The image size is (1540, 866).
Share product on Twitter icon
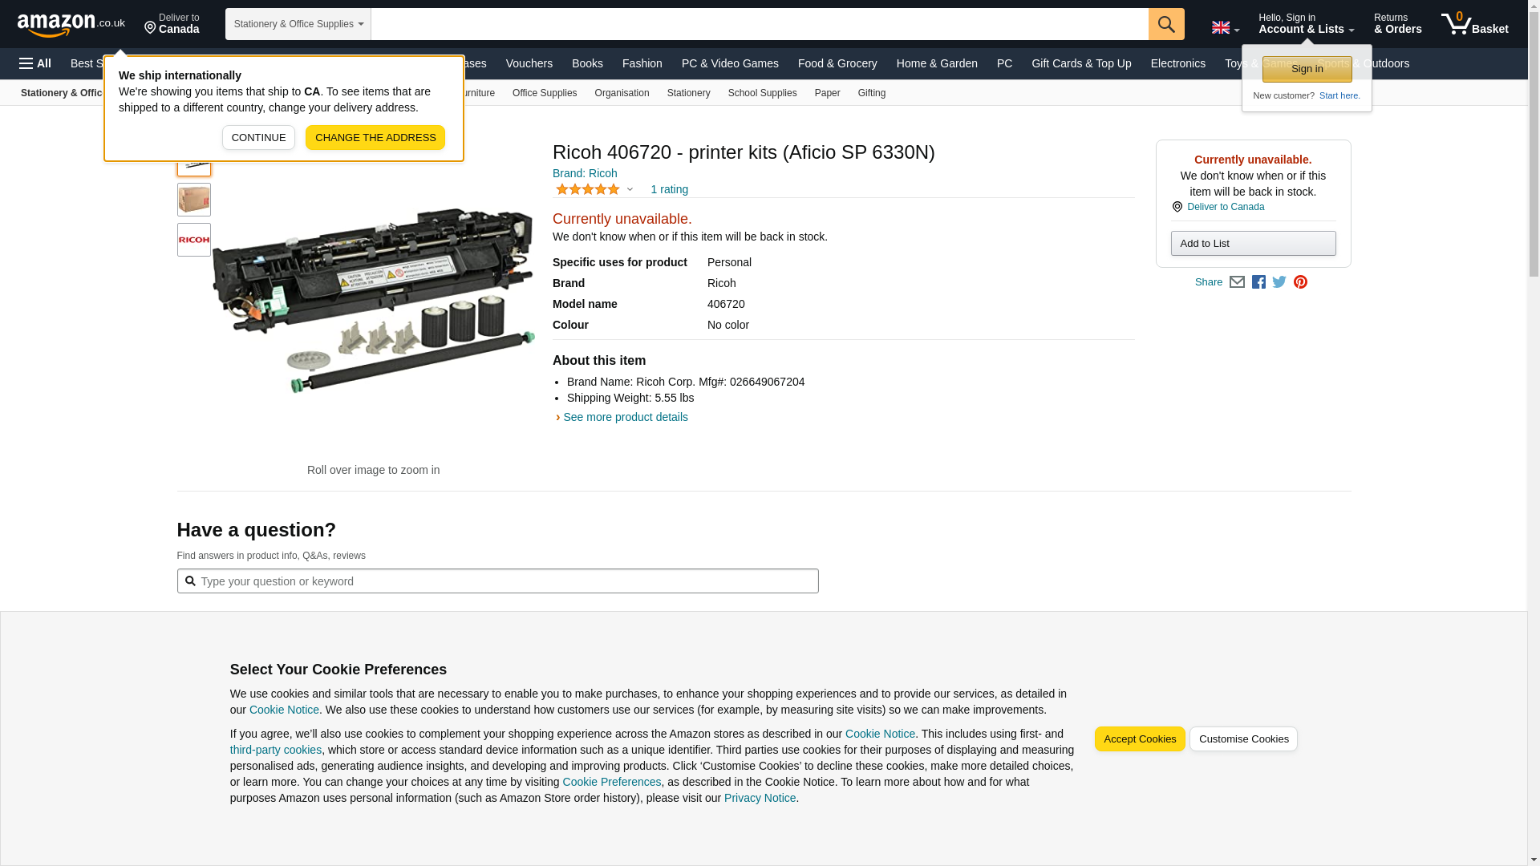1279,282
